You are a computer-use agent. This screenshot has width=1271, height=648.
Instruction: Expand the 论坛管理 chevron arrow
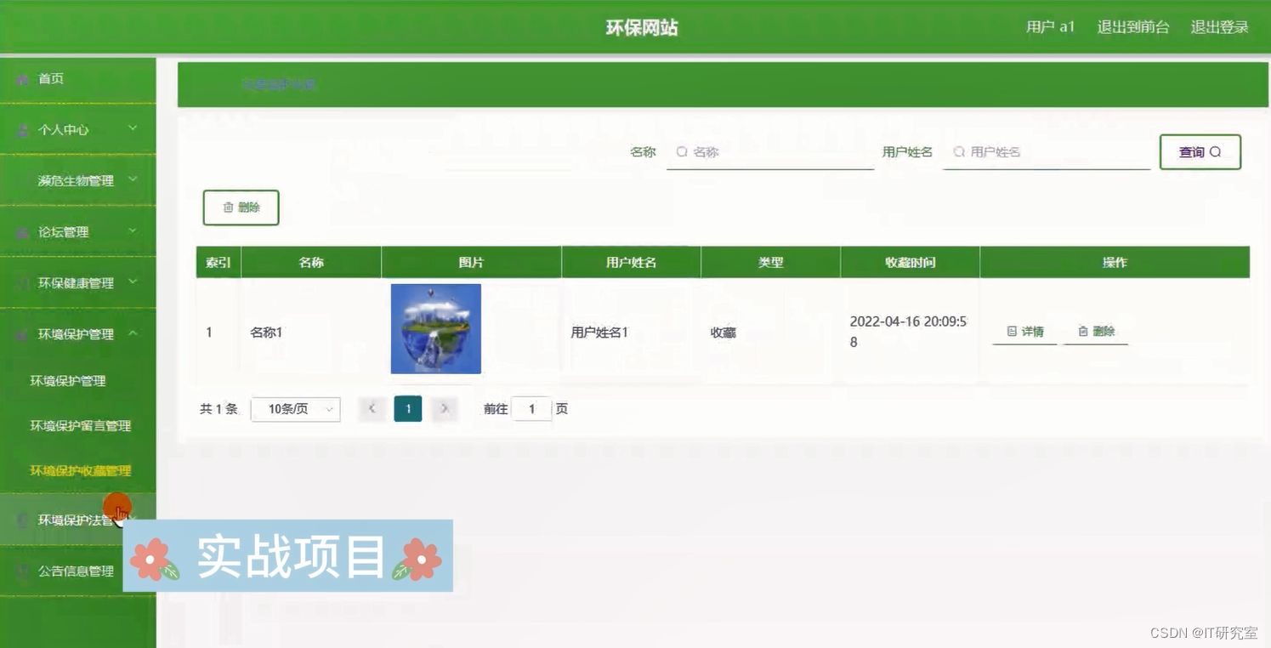tap(133, 230)
